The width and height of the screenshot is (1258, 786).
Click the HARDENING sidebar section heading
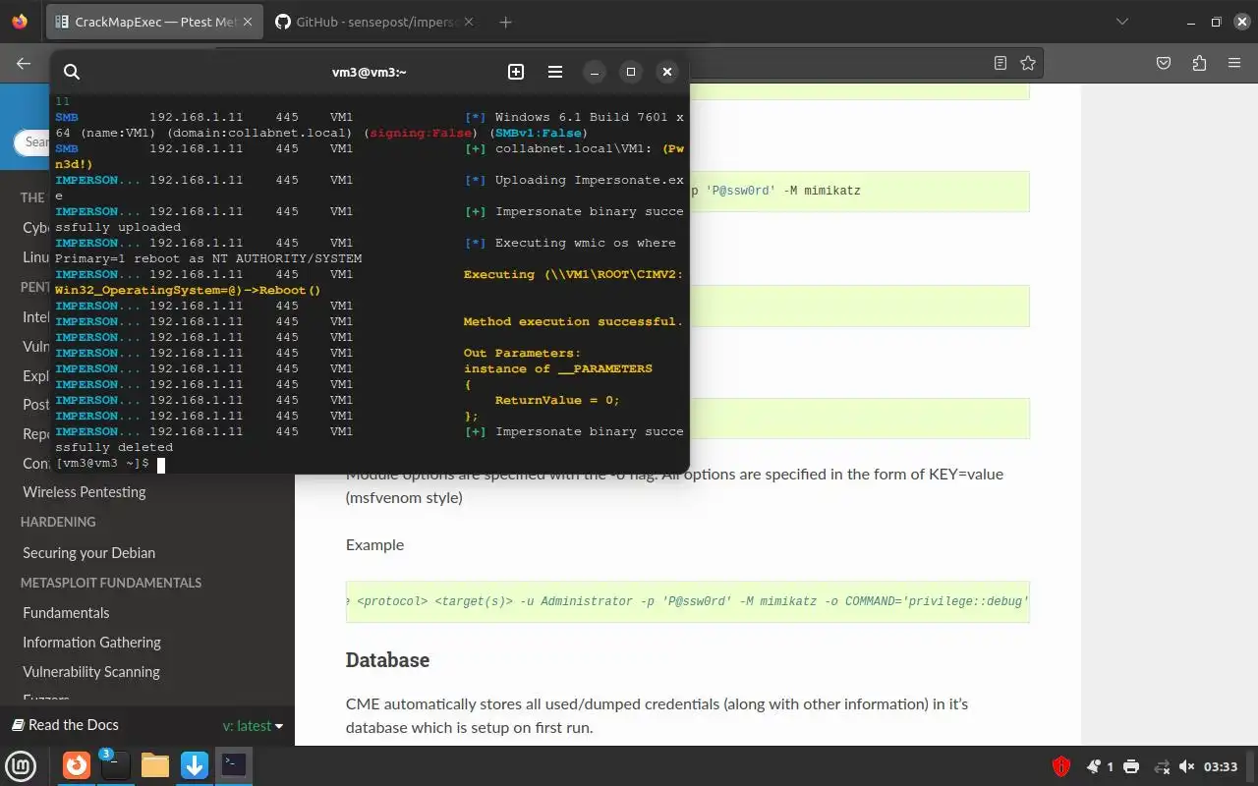pos(58,522)
